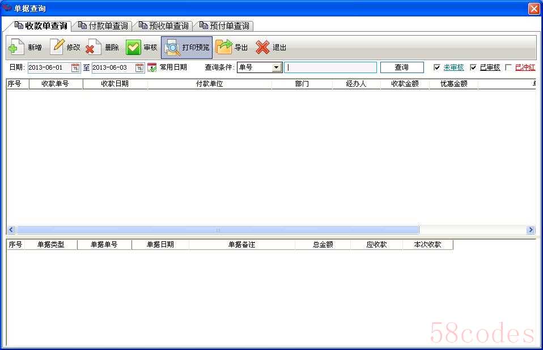Click the 导出 (Export) folder icon
Screen dimensions: 543x350
[x=224, y=48]
